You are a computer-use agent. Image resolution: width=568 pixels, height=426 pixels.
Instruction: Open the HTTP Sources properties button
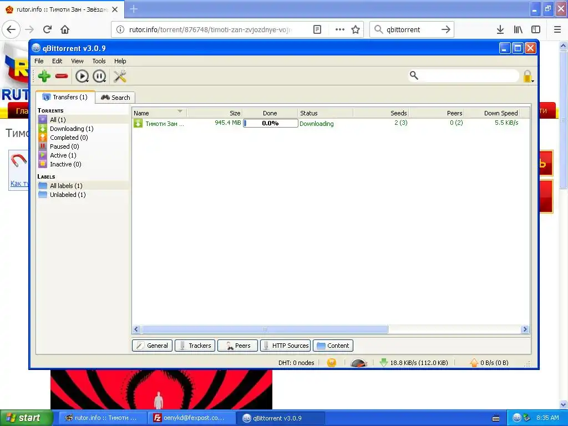[286, 346]
